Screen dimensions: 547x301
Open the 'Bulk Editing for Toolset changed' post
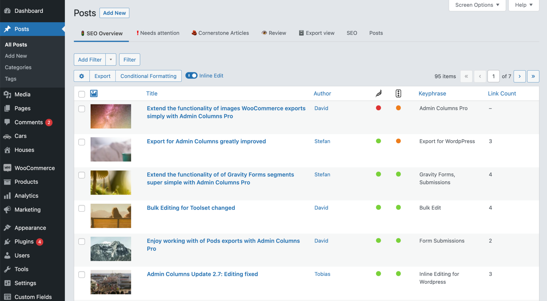click(191, 208)
